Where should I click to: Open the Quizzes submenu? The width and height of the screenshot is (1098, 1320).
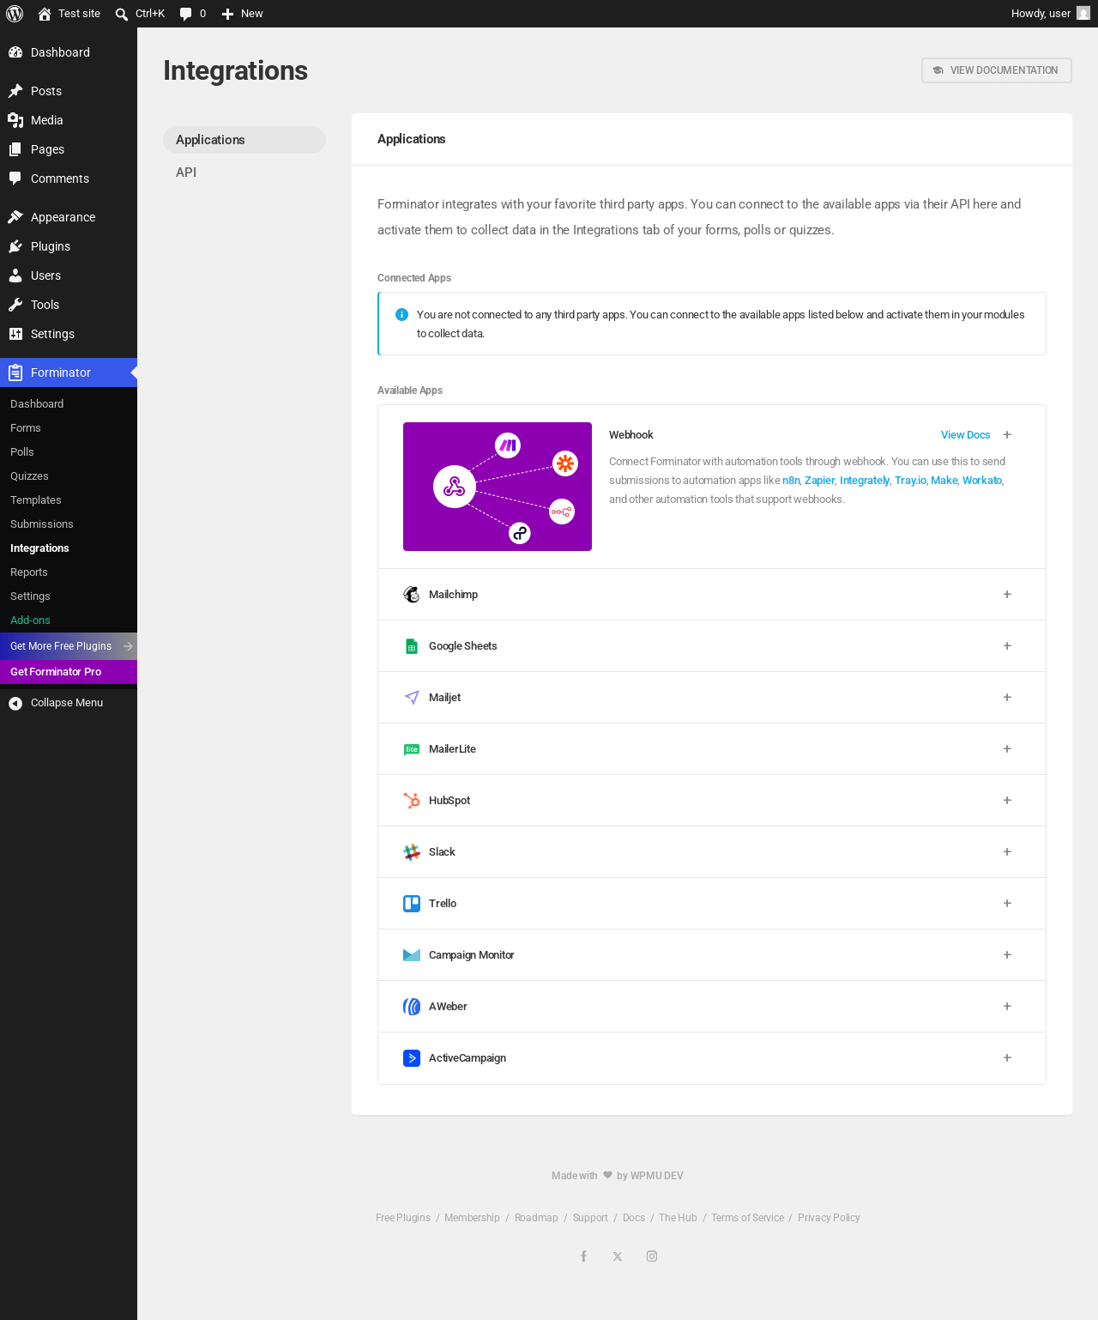69,476
